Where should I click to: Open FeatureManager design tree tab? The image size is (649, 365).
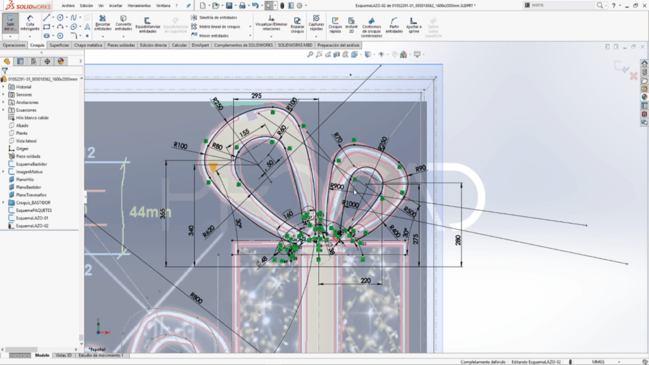pyautogui.click(x=7, y=61)
